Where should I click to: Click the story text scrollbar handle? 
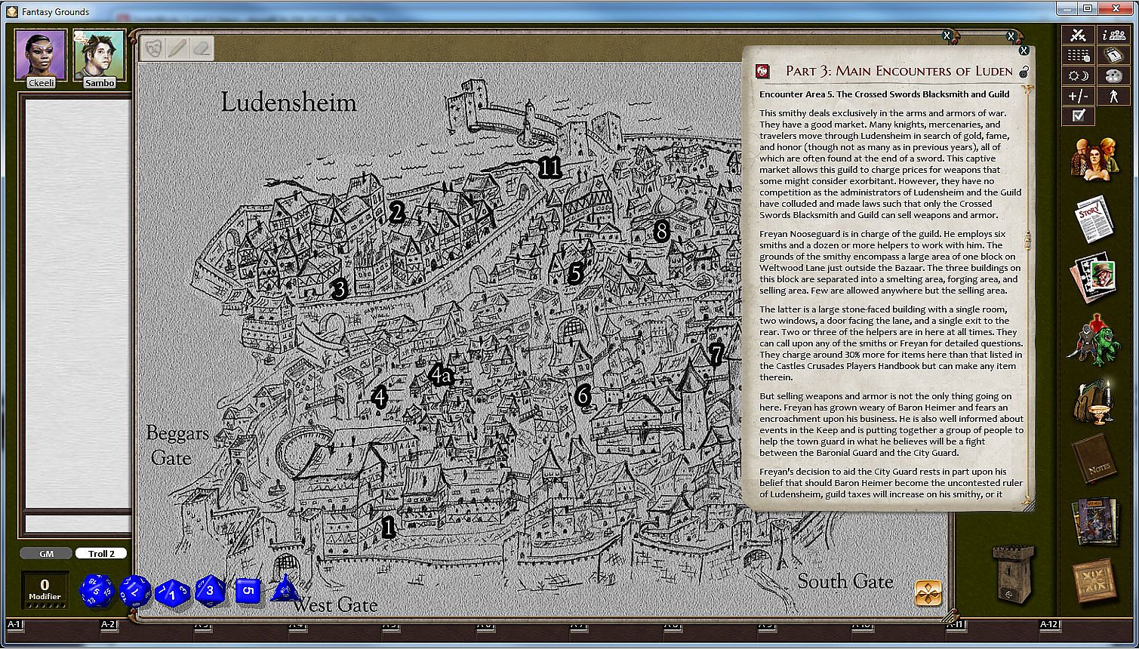coord(1027,241)
